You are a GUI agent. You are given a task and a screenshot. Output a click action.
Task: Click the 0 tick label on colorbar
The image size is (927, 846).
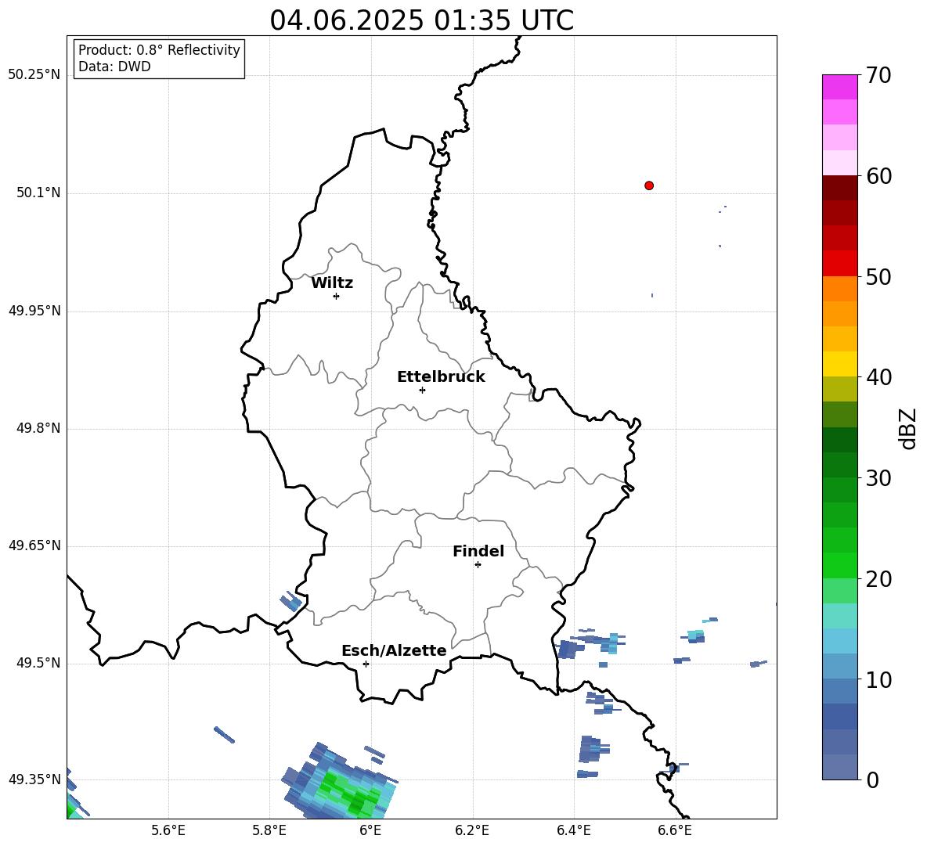(x=872, y=779)
